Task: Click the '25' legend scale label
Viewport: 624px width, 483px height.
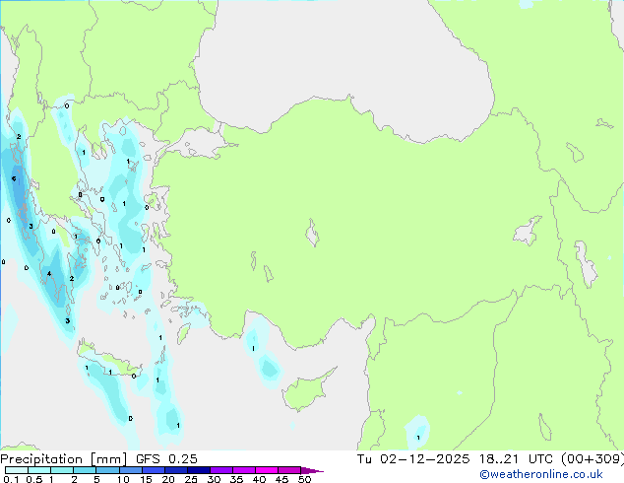Action: click(x=191, y=479)
